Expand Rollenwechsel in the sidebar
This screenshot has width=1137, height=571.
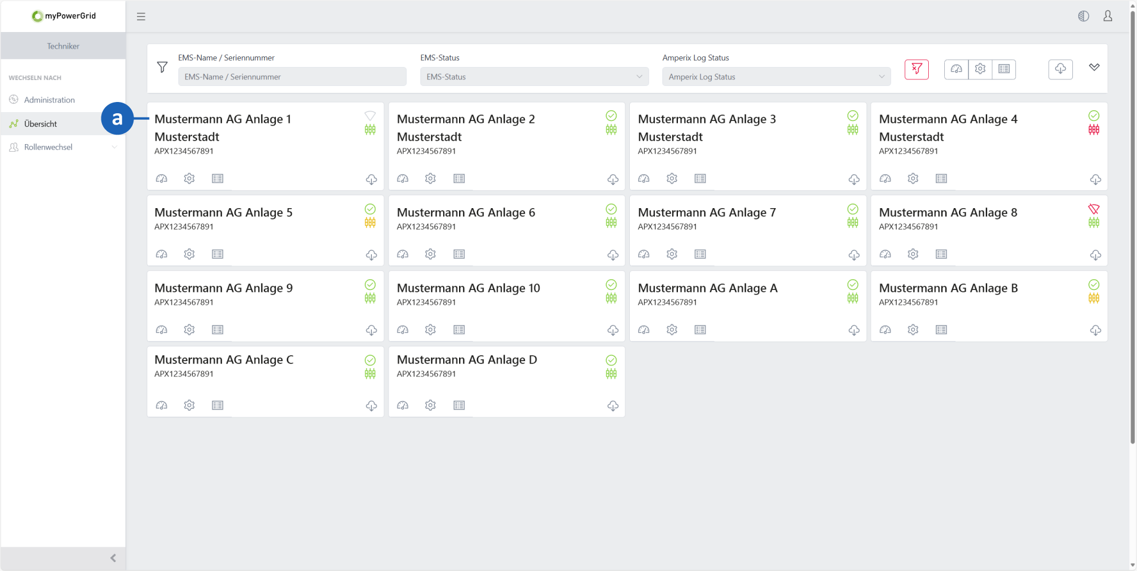pos(48,147)
